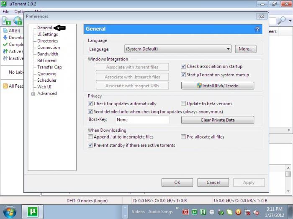Select Advanced in preferences tree
Image resolution: width=293 pixels, height=219 pixels.
[47, 93]
